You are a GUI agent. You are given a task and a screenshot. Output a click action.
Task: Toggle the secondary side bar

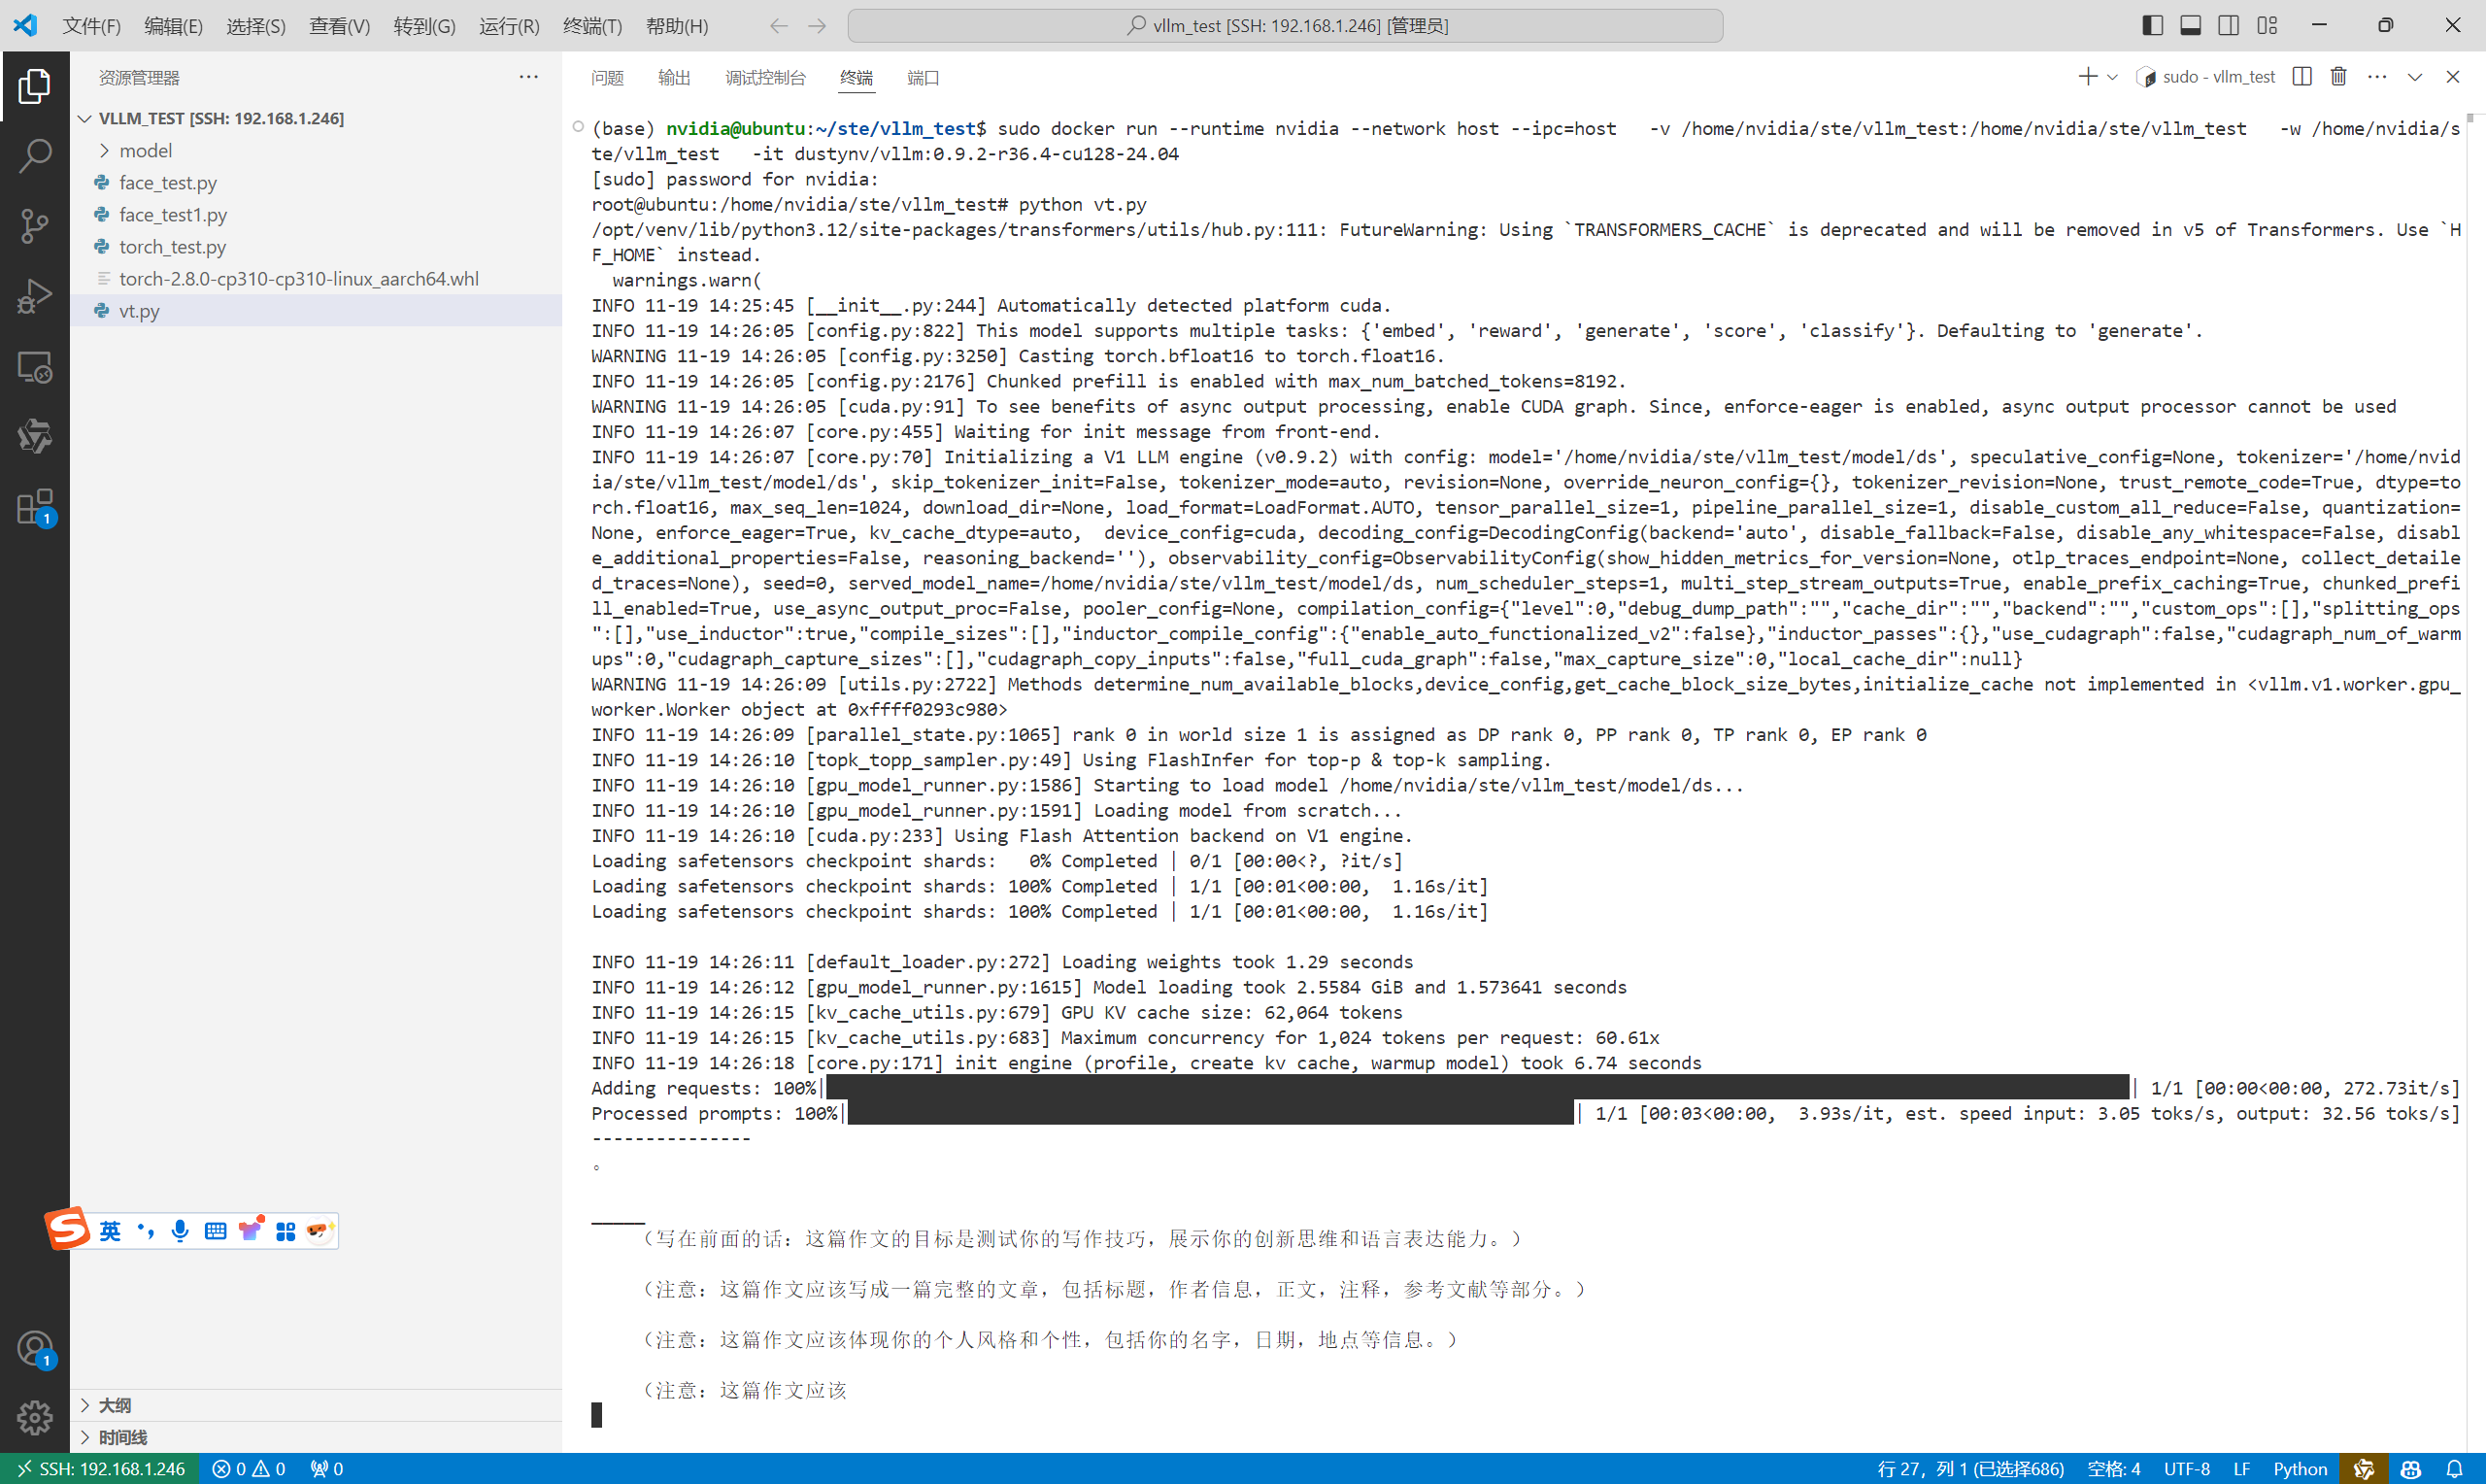click(2228, 25)
